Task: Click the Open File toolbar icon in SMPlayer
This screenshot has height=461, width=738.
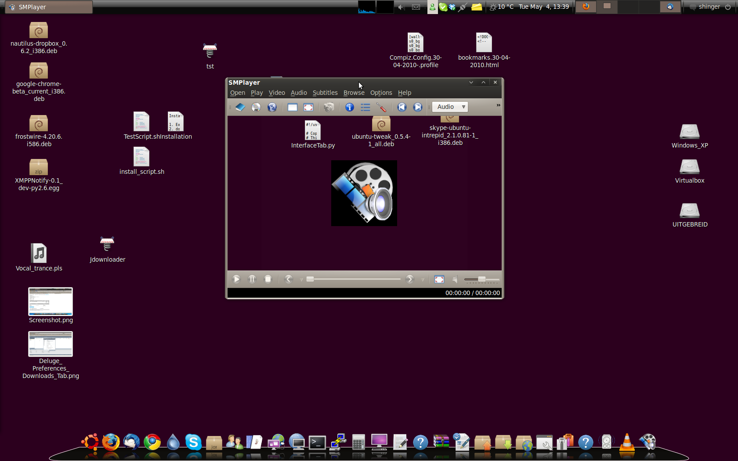Action: click(x=240, y=107)
